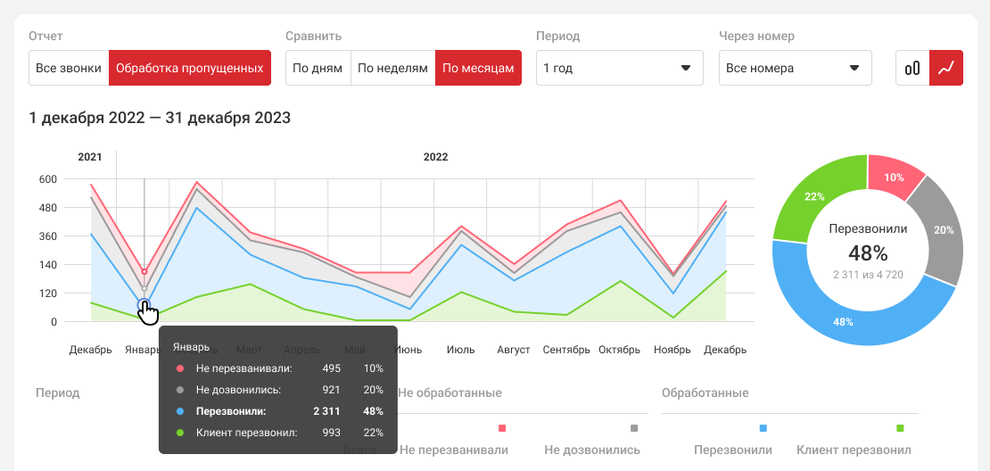The height and width of the screenshot is (471, 990).
Task: Compare by days with По дням
Action: pyautogui.click(x=318, y=68)
